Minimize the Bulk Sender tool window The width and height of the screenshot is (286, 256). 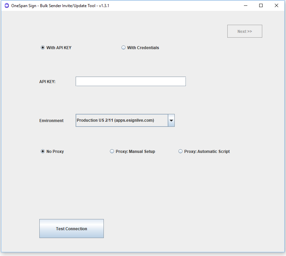(x=246, y=6)
